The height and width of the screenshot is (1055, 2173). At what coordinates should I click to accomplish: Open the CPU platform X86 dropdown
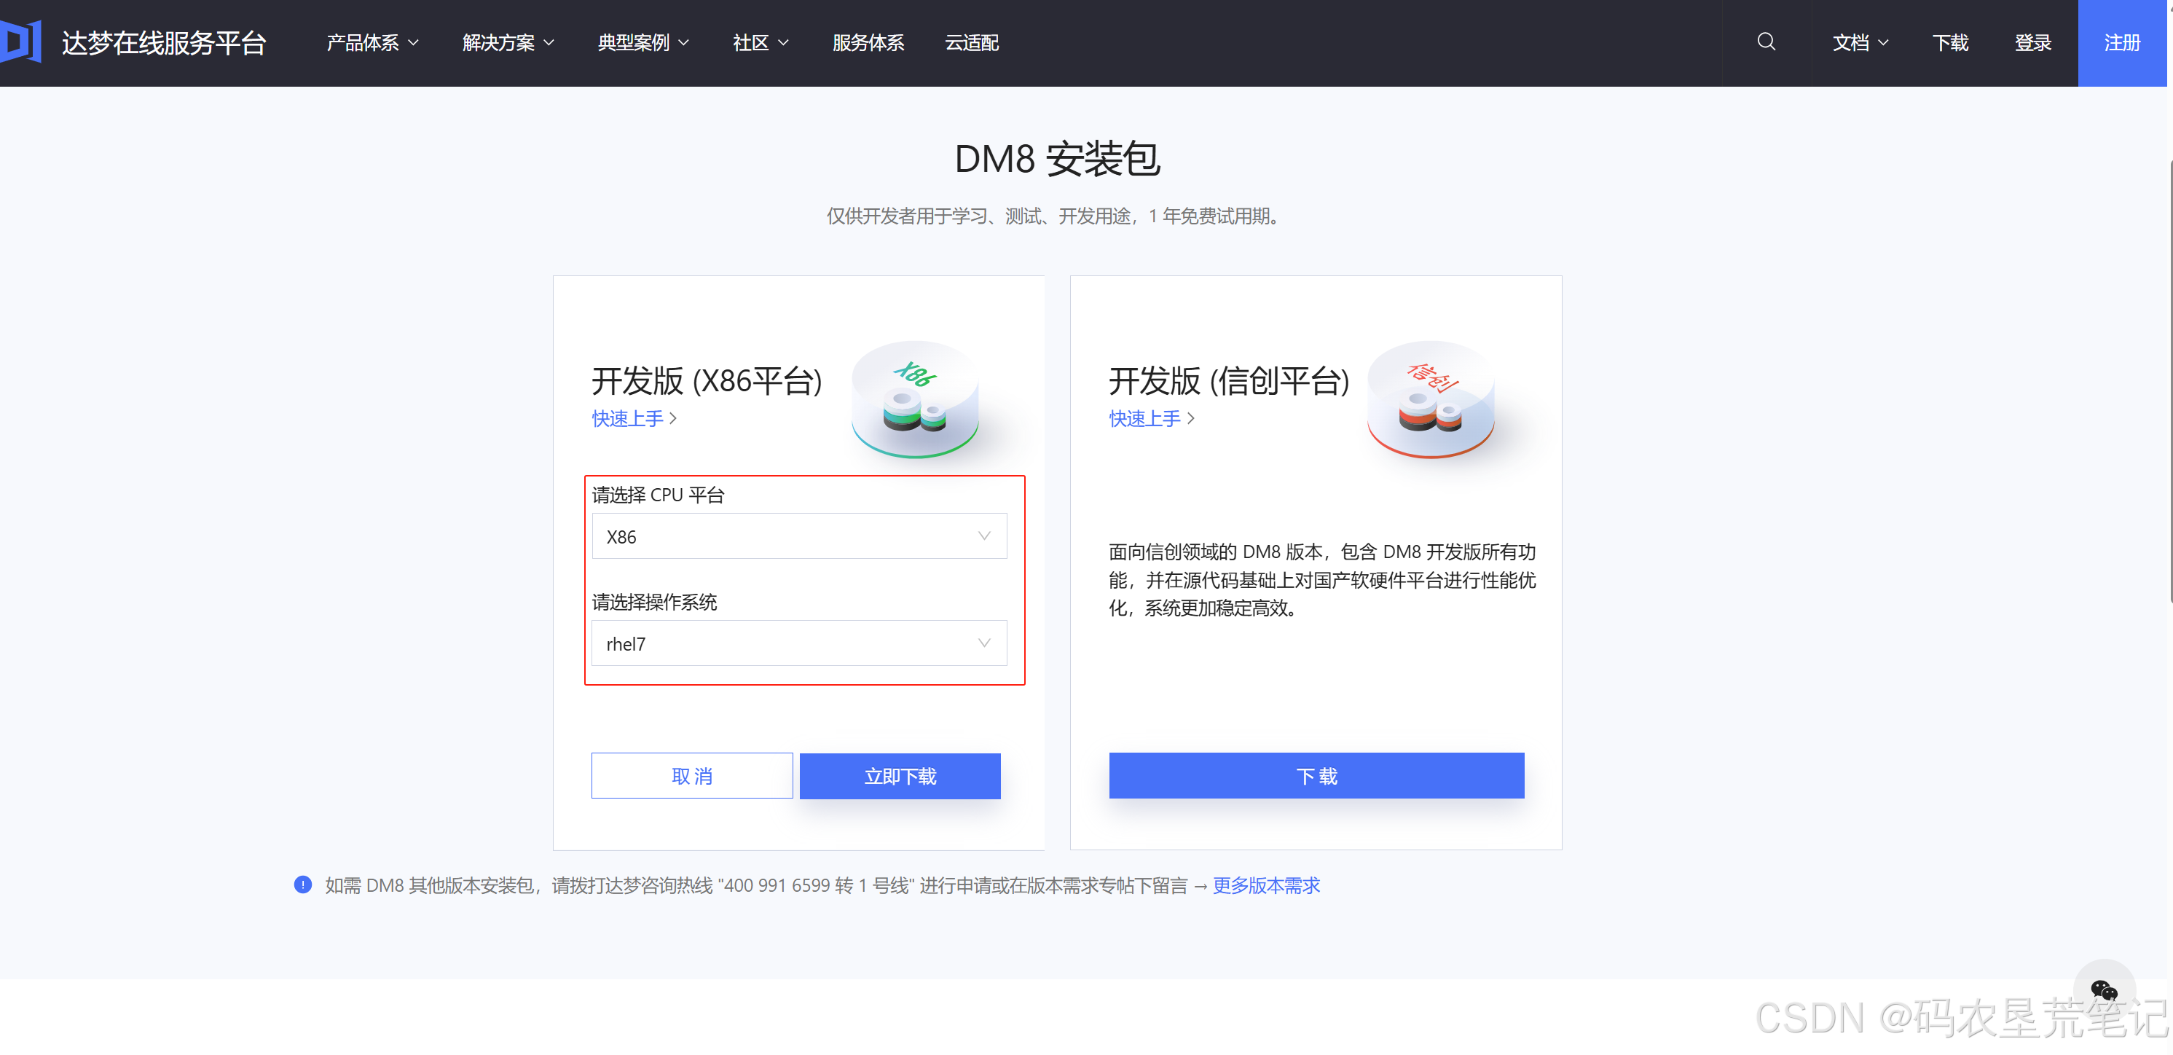pos(799,536)
